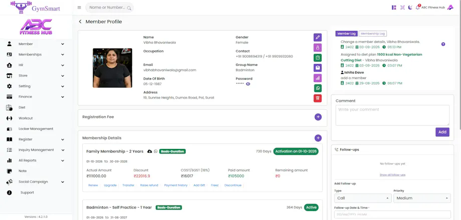461x220 pixels.
Task: Show password using the eye icon
Action: pos(248,84)
